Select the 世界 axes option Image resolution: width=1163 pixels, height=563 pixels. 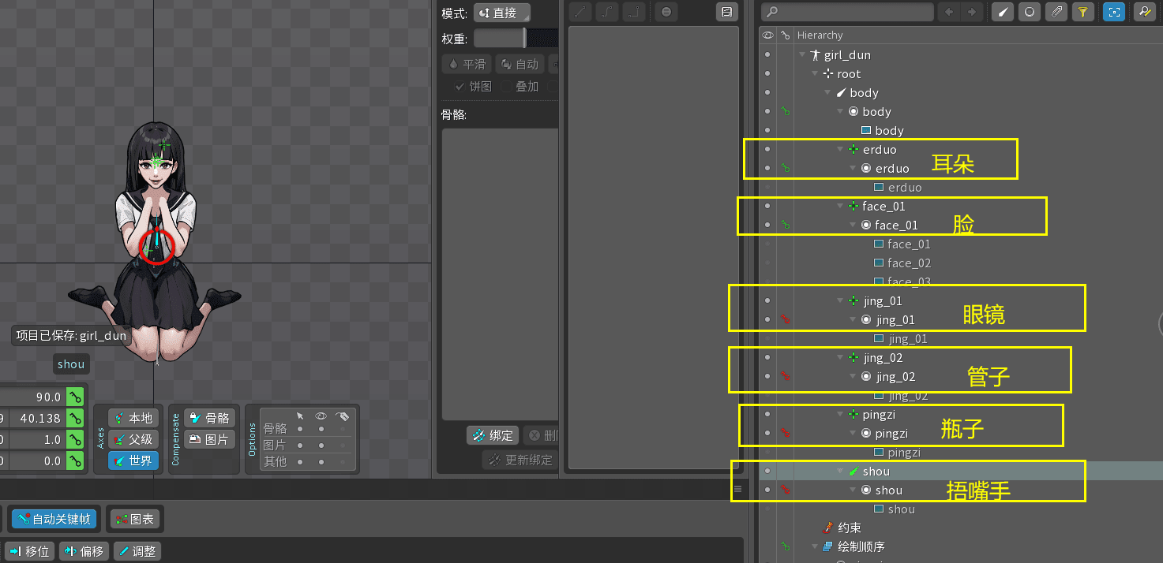tap(133, 460)
